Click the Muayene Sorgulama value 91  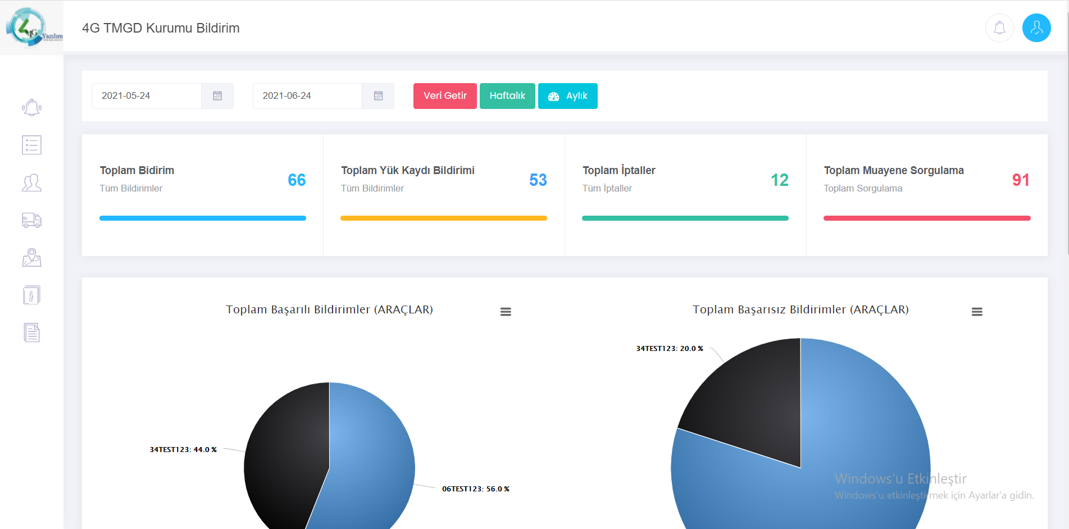1021,180
